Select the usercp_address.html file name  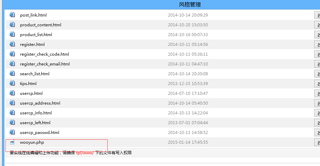[40, 103]
